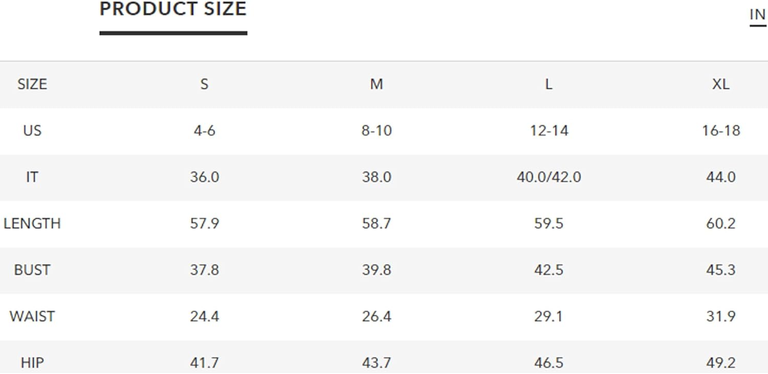The image size is (768, 374).
Task: Click the small bust value 37.8
Action: [204, 270]
